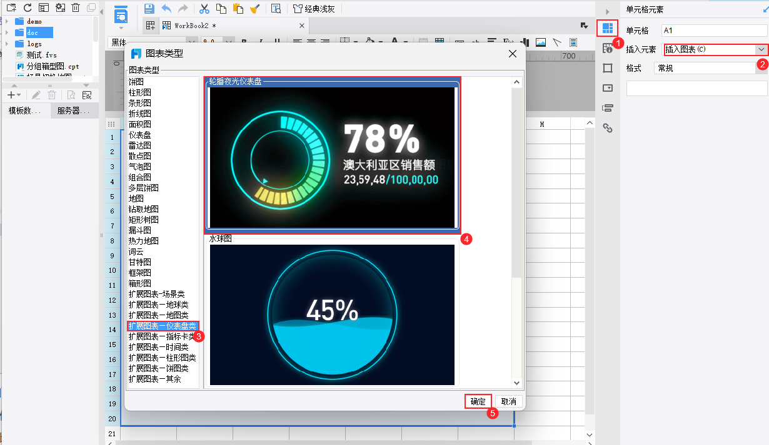
Task: Click the chart preview scrollbar down arrow
Action: tap(516, 383)
